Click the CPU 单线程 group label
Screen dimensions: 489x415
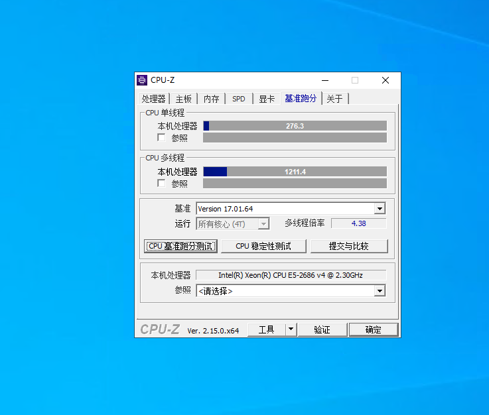pos(165,113)
